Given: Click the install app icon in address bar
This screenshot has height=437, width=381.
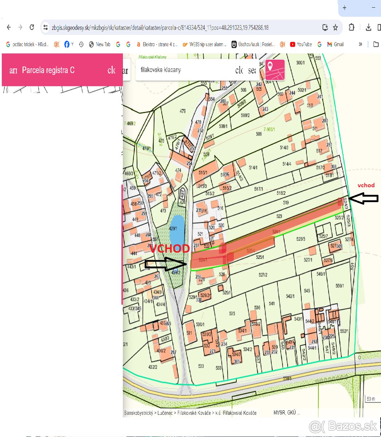Looking at the screenshot, I should click(x=325, y=27).
